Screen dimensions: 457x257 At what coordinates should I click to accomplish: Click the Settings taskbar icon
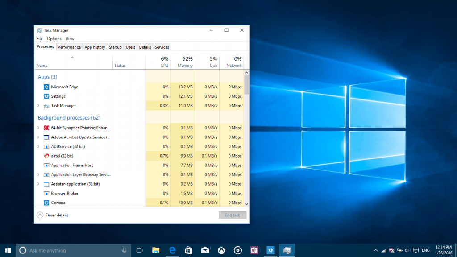pyautogui.click(x=270, y=250)
